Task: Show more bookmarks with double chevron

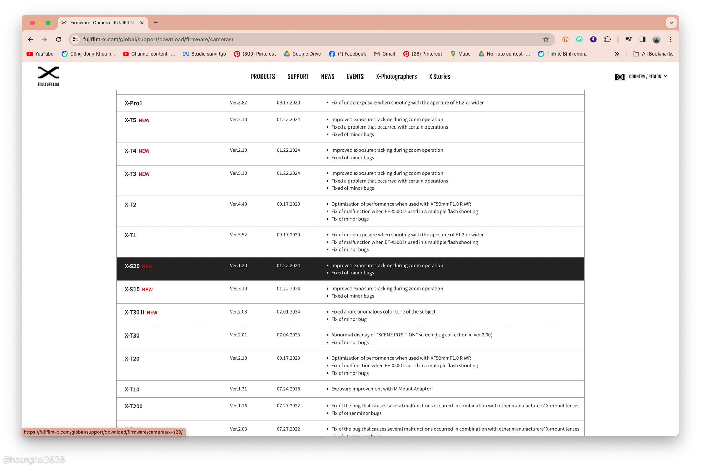Action: click(617, 54)
